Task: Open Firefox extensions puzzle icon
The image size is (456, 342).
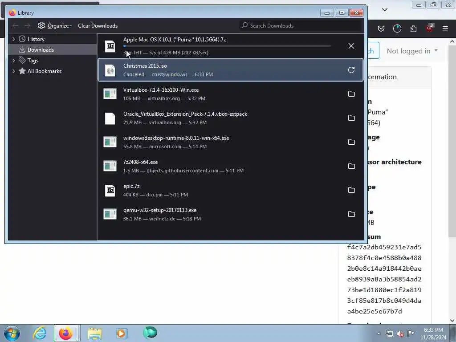Action: point(413,28)
